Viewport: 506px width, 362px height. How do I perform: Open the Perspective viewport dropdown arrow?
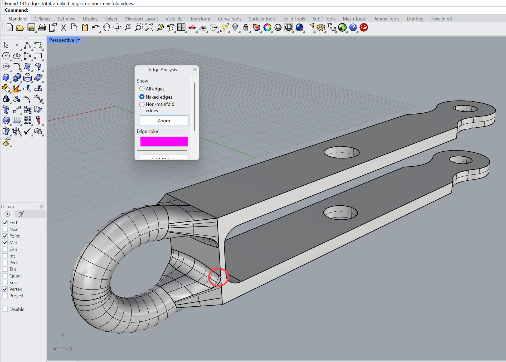79,40
